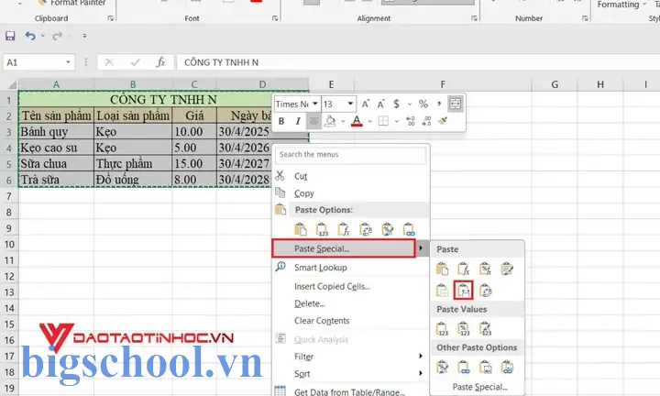Click Decrease Decimal on mini toolbar
This screenshot has height=396, width=660.
click(x=426, y=121)
